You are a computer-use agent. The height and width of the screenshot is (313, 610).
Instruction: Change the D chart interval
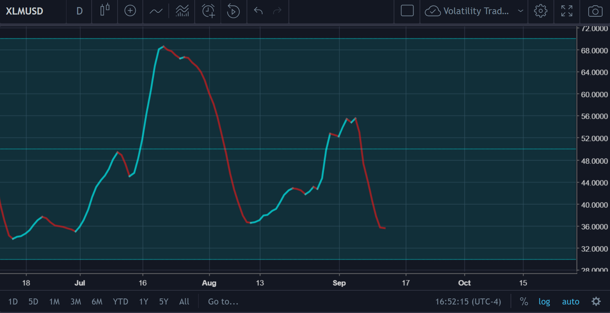[x=80, y=11]
